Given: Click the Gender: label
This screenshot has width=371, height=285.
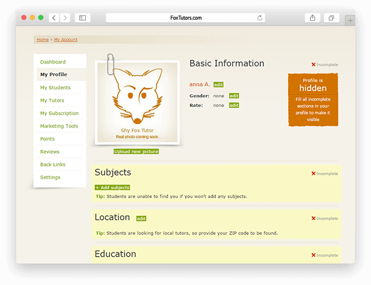Looking at the screenshot, I should click(x=199, y=96).
